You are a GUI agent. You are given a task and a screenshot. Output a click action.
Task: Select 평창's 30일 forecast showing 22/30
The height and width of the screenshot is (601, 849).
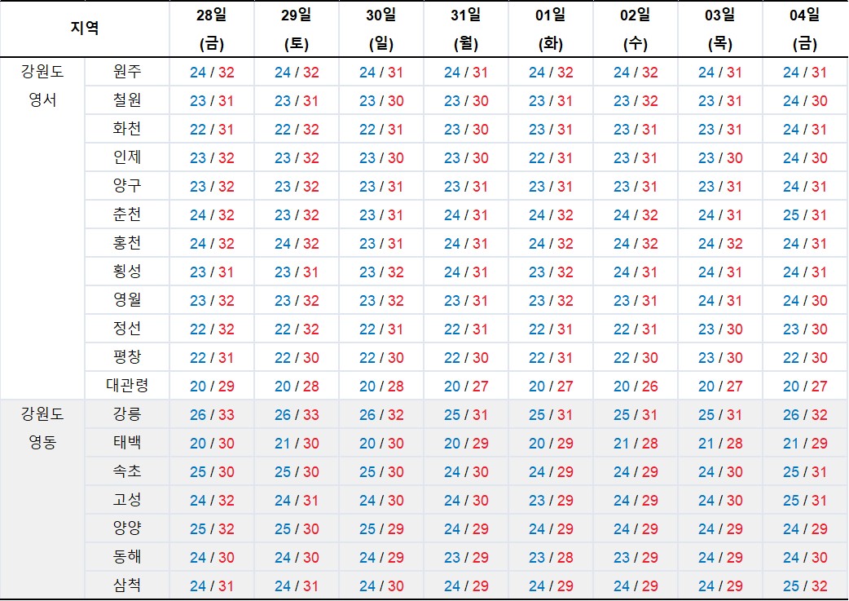pyautogui.click(x=381, y=356)
